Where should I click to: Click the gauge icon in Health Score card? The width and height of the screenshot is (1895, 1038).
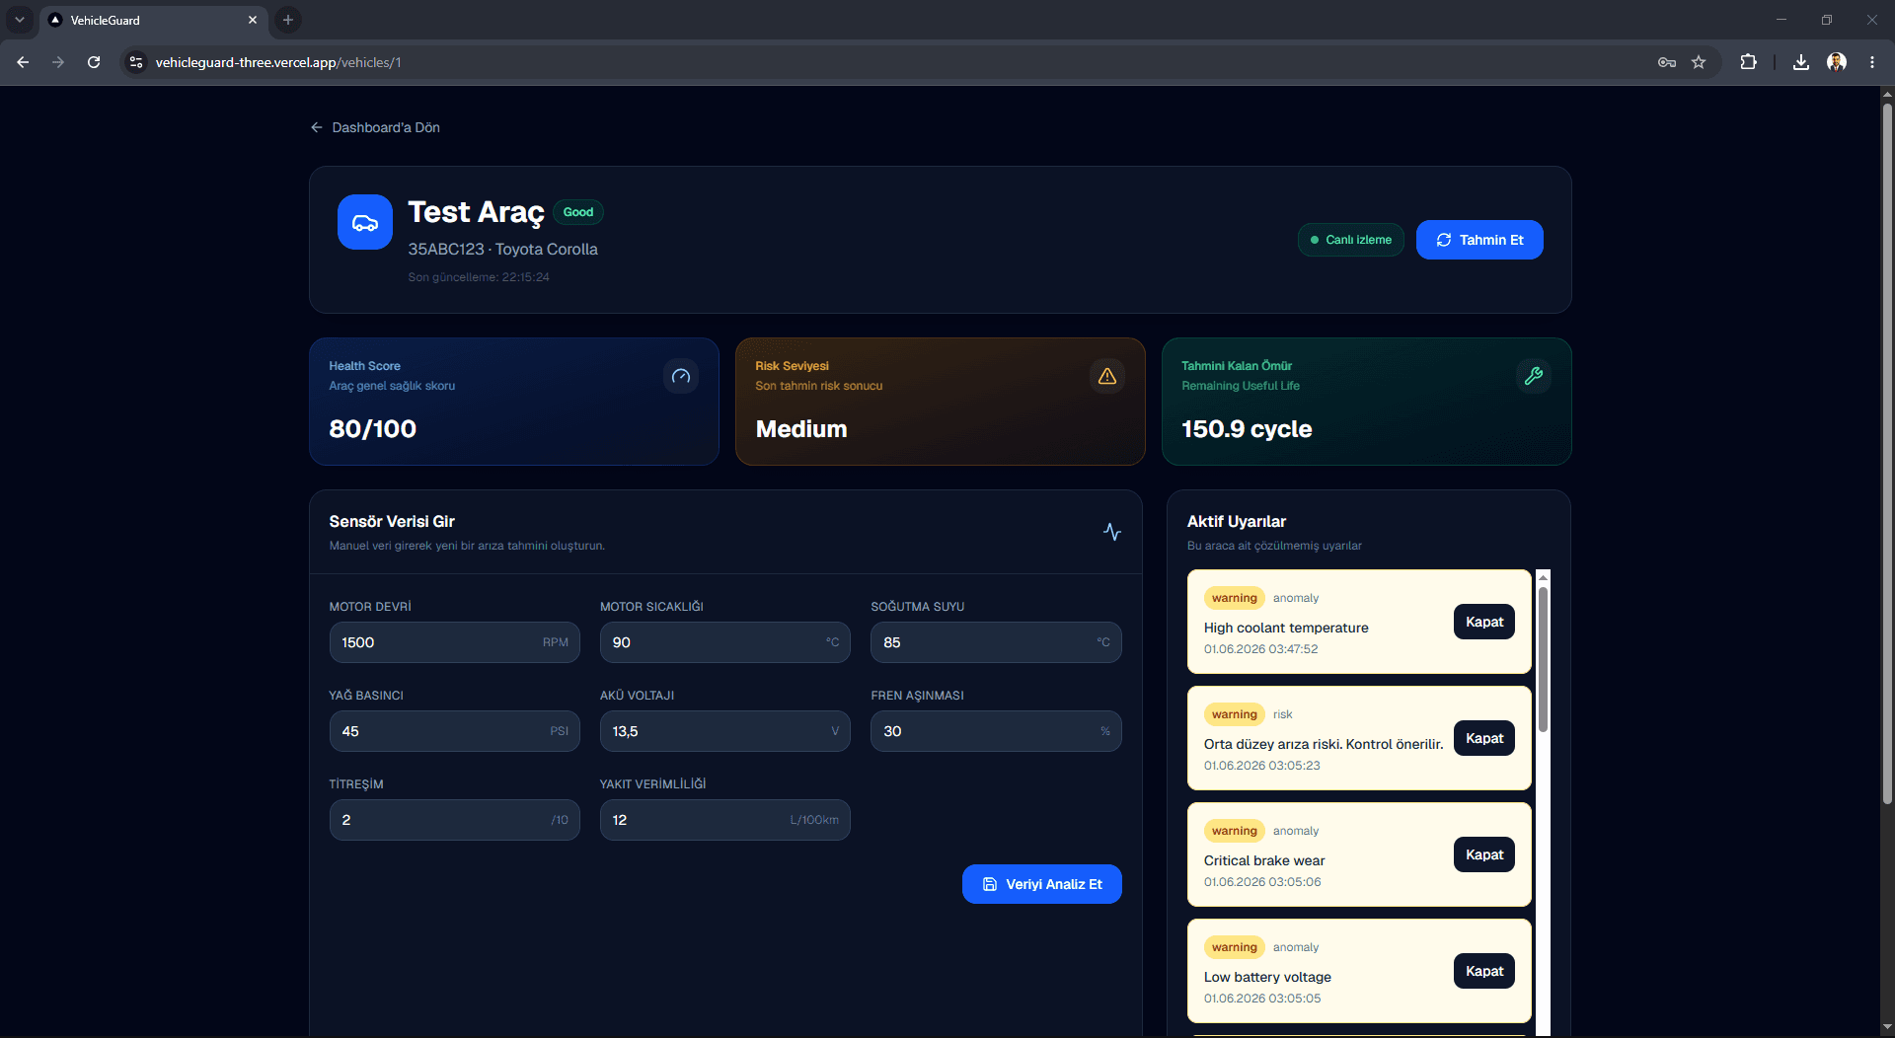tap(681, 376)
